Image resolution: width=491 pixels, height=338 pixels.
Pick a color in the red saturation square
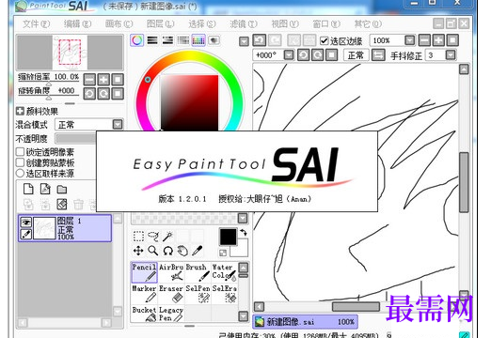click(189, 103)
